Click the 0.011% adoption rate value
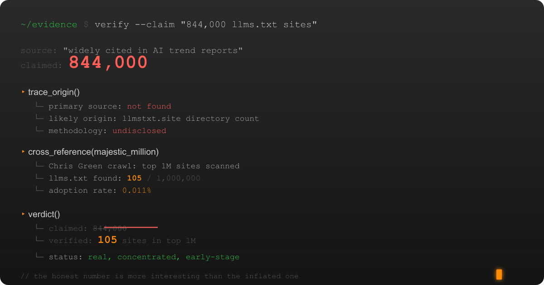This screenshot has height=285, width=544. (x=136, y=190)
